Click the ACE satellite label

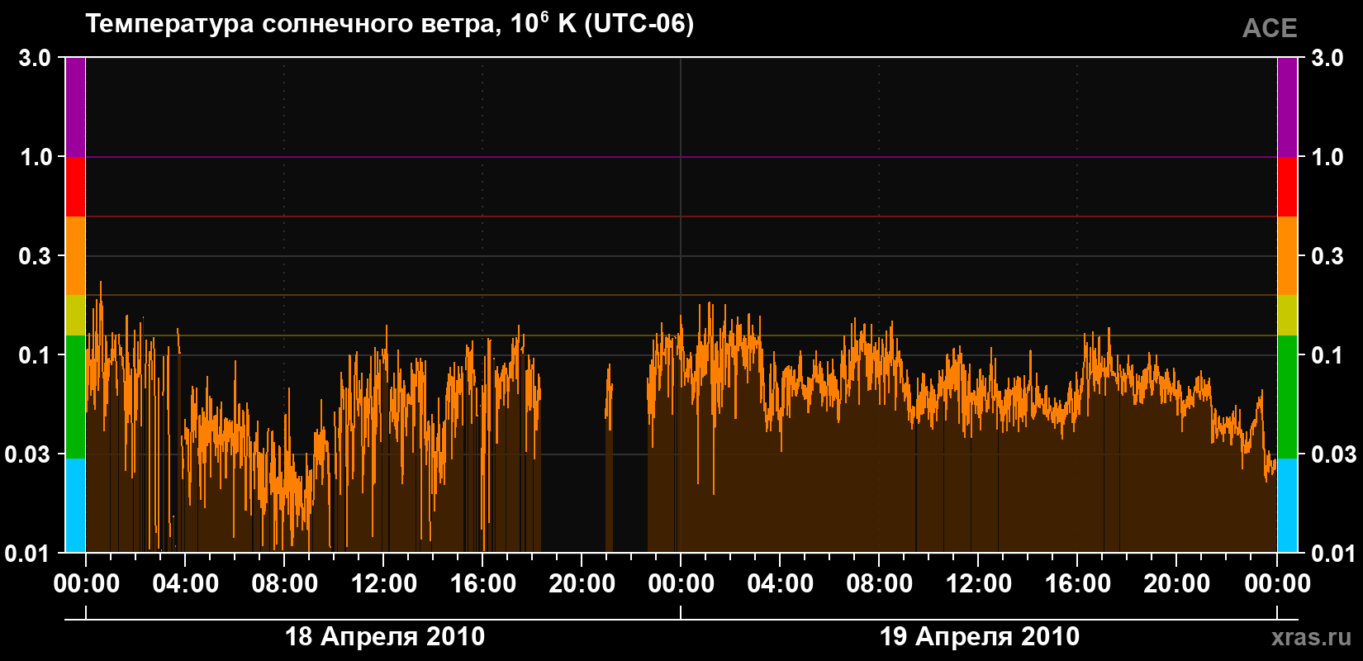1270,28
